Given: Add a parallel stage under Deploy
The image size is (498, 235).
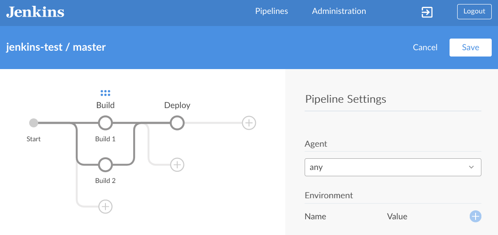Looking at the screenshot, I should tap(177, 165).
